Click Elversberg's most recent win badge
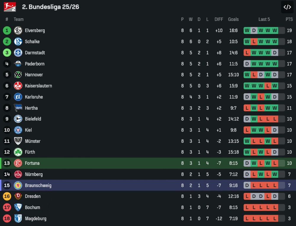 point(275,30)
